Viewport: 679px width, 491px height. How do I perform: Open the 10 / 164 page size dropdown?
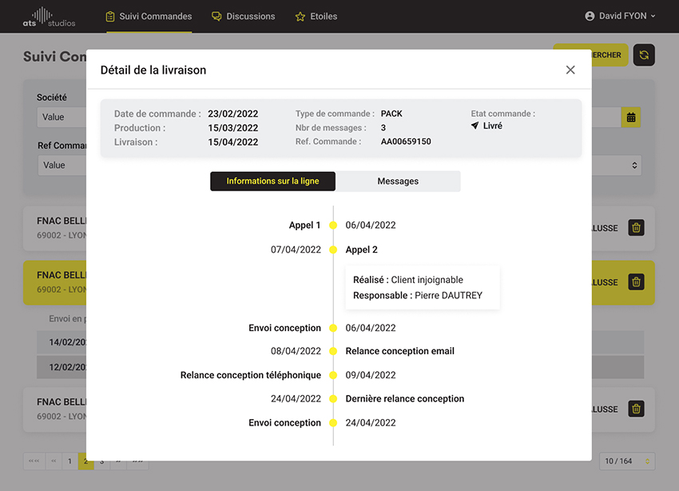(x=627, y=461)
